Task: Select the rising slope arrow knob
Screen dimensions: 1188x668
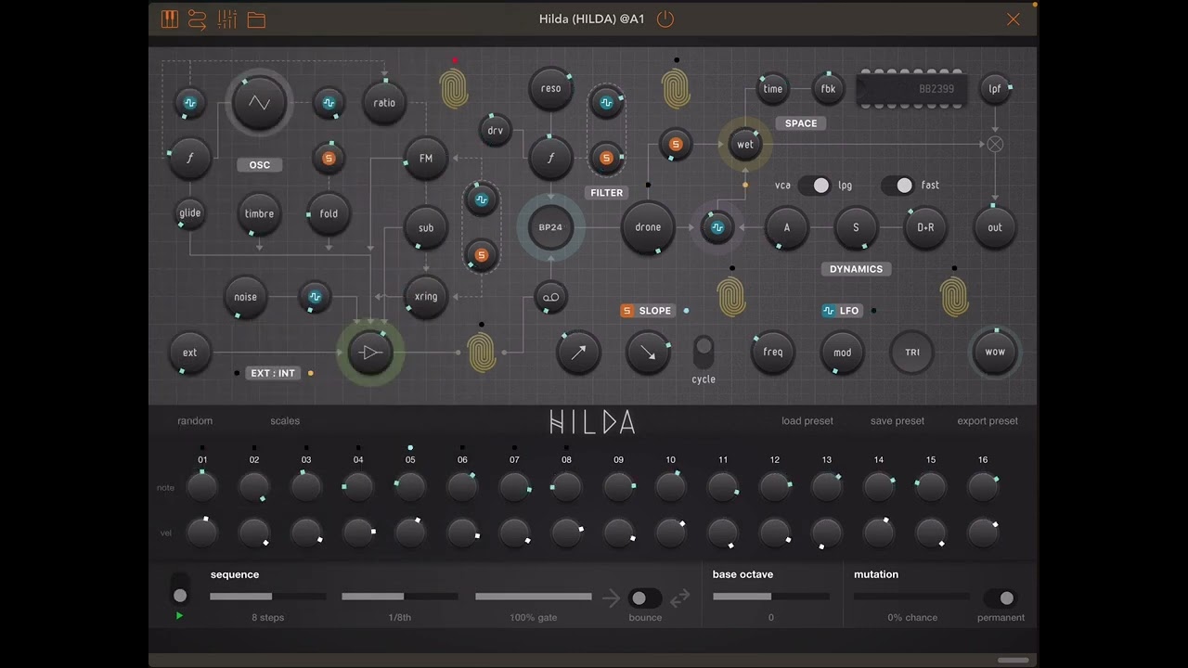Action: click(x=578, y=353)
